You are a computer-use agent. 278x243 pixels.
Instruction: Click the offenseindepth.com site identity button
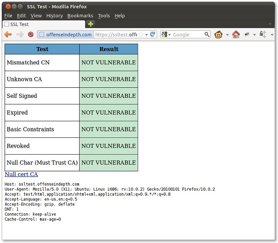click(65, 34)
